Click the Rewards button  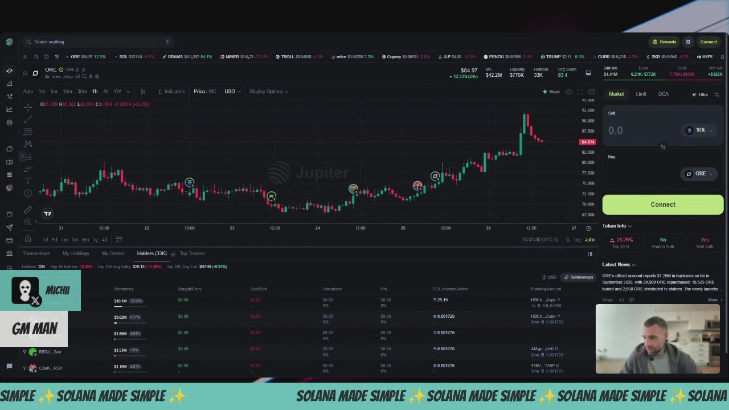[x=664, y=42]
